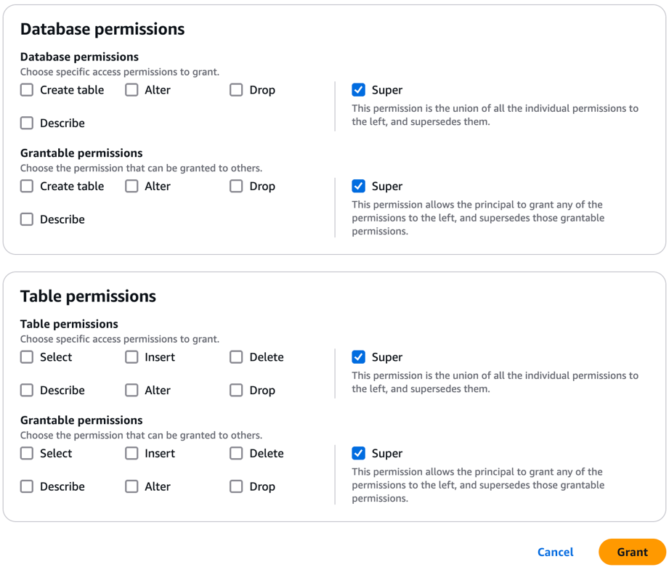Uncheck Super under Database permissions
Image resolution: width=669 pixels, height=567 pixels.
click(359, 90)
